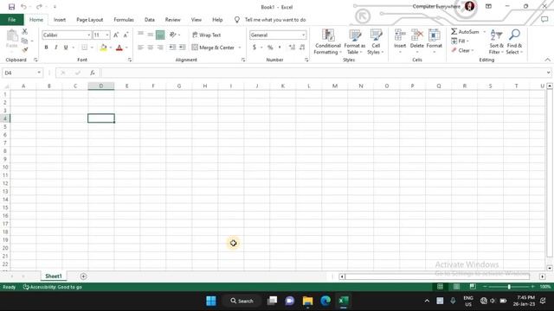Toggle Bold formatting
This screenshot has height=311, width=554.
point(46,48)
